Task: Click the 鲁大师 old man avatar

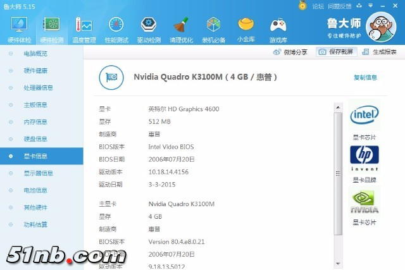Action: pos(381,27)
